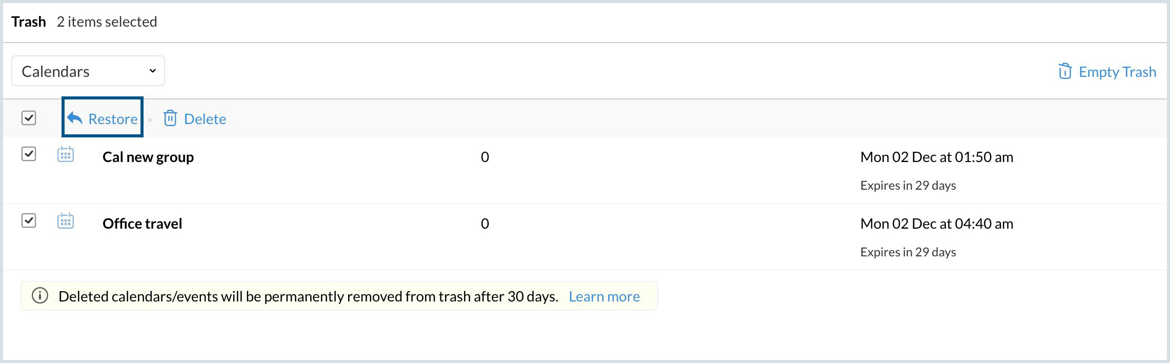The width and height of the screenshot is (1170, 363).
Task: Open the Learn more link
Action: 604,296
